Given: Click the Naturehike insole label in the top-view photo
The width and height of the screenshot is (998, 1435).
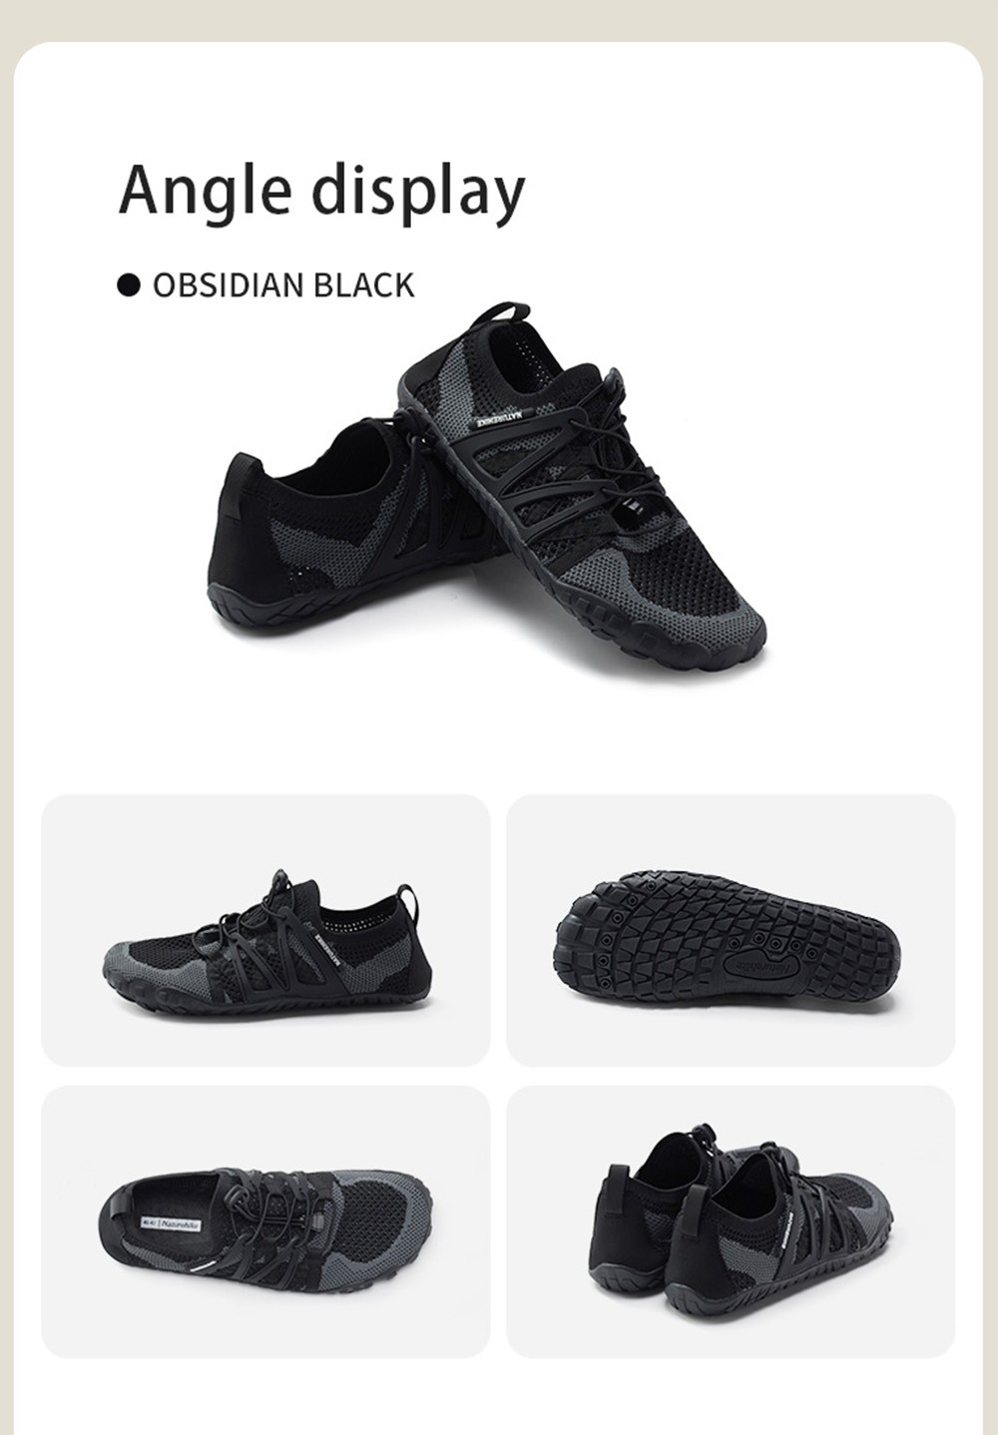Looking at the screenshot, I should (x=170, y=1222).
